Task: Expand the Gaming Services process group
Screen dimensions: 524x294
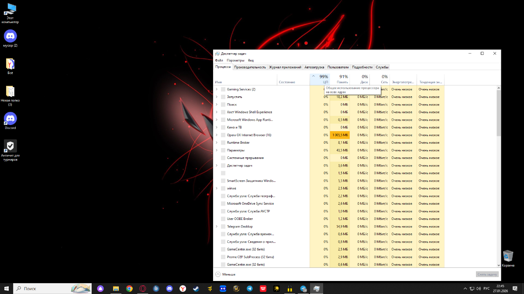Action: [x=217, y=89]
